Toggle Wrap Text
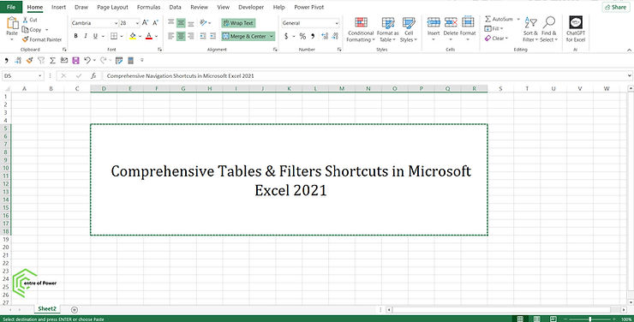 click(x=238, y=23)
